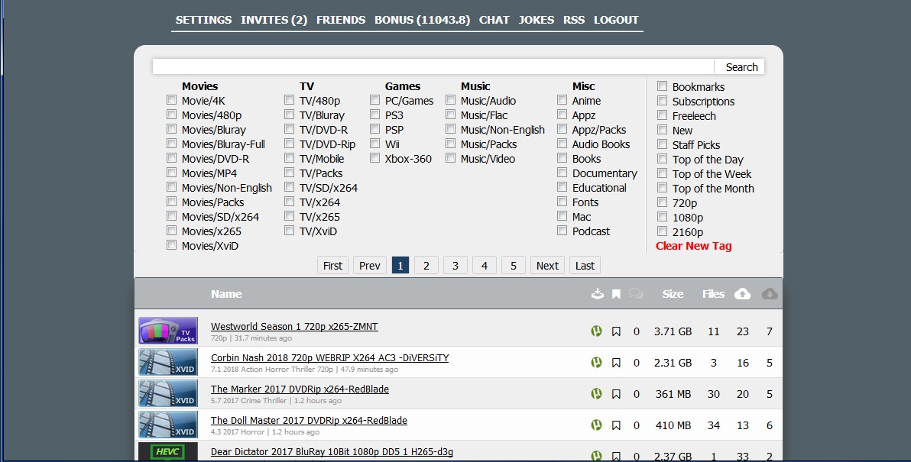911x462 pixels.
Task: Check the Freeleech filter checkbox
Action: click(663, 116)
